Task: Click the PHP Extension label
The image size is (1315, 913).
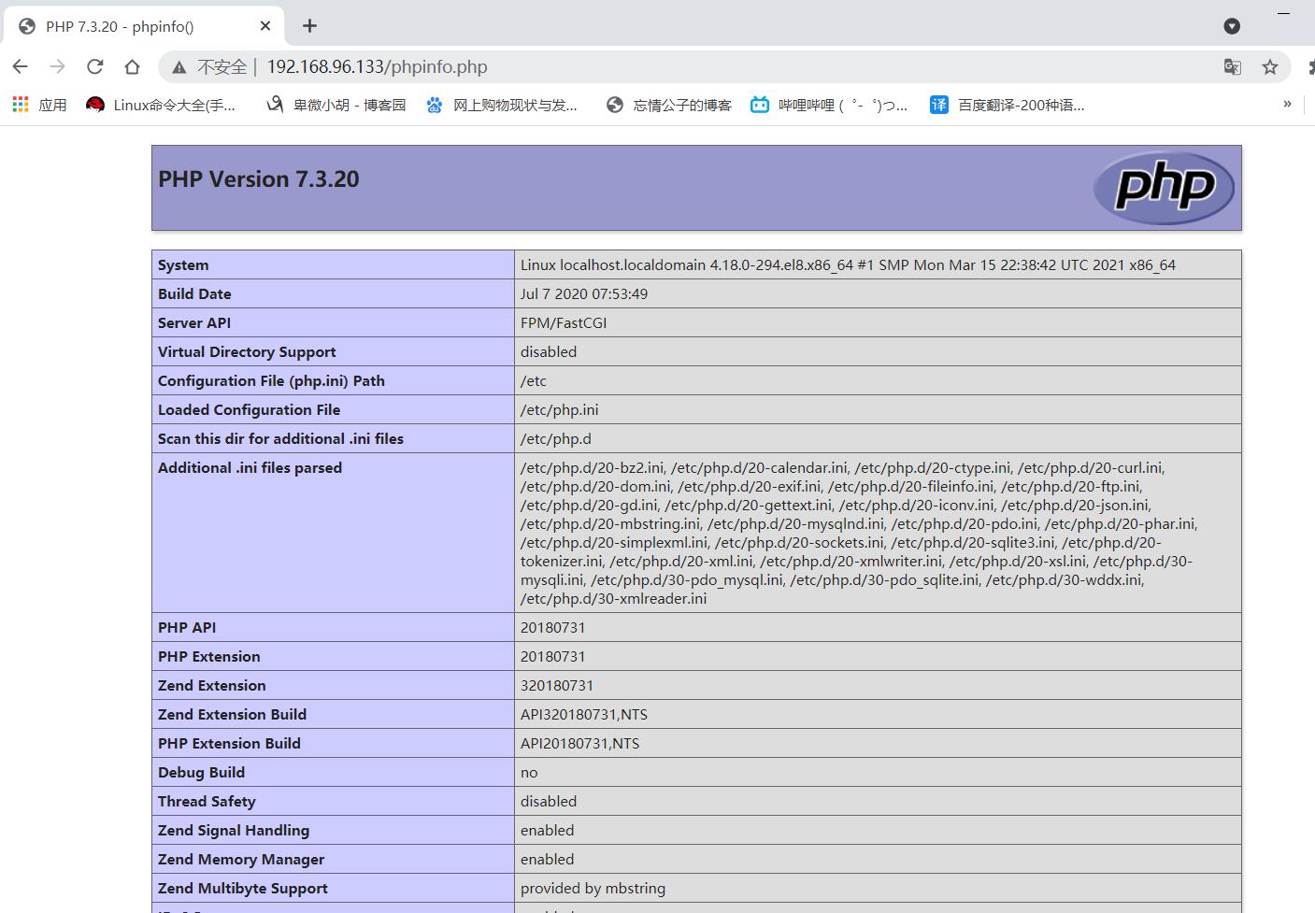Action: pyautogui.click(x=209, y=656)
